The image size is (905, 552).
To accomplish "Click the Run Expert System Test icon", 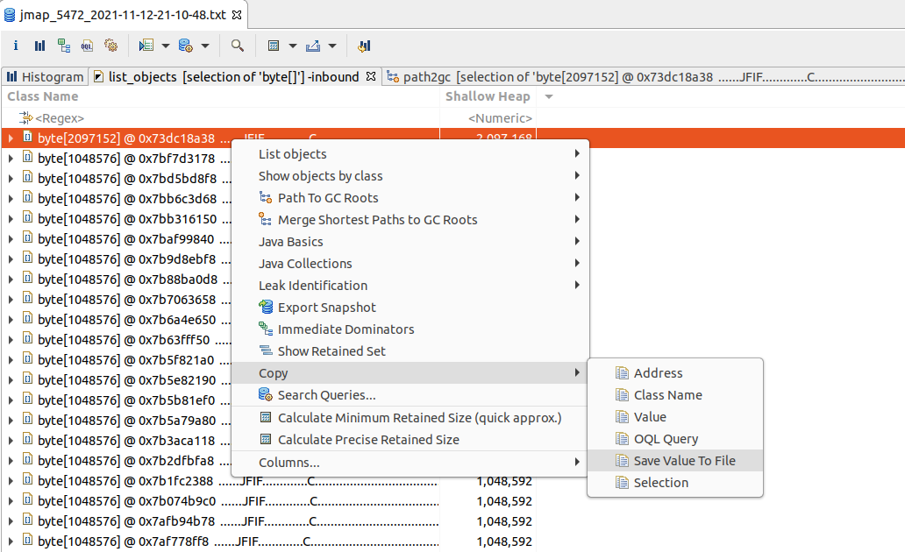I will pyautogui.click(x=146, y=46).
